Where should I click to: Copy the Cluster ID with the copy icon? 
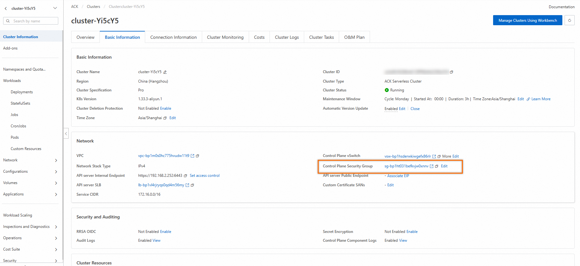452,72
